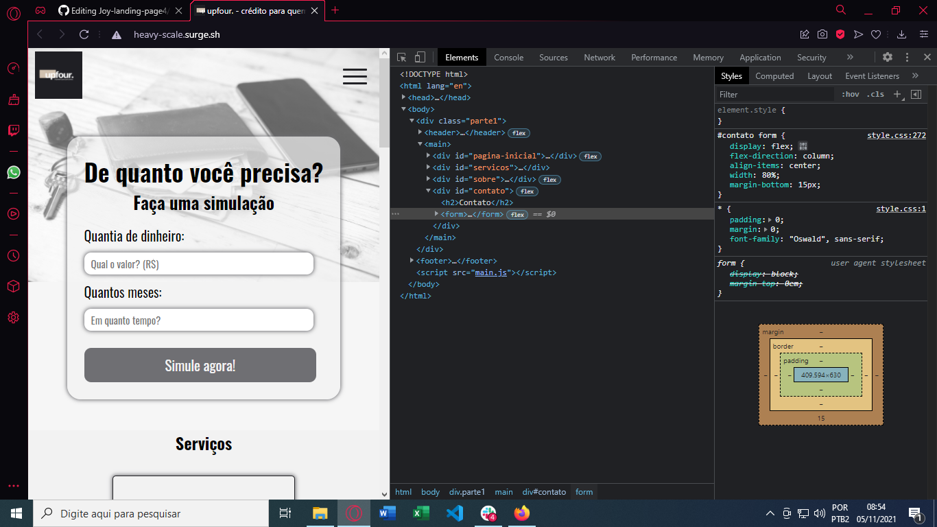The width and height of the screenshot is (937, 527).
Task: Add new style rule plus icon
Action: pyautogui.click(x=898, y=95)
